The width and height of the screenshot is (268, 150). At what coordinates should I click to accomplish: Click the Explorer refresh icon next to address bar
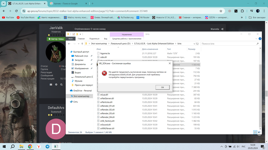[x=198, y=44]
